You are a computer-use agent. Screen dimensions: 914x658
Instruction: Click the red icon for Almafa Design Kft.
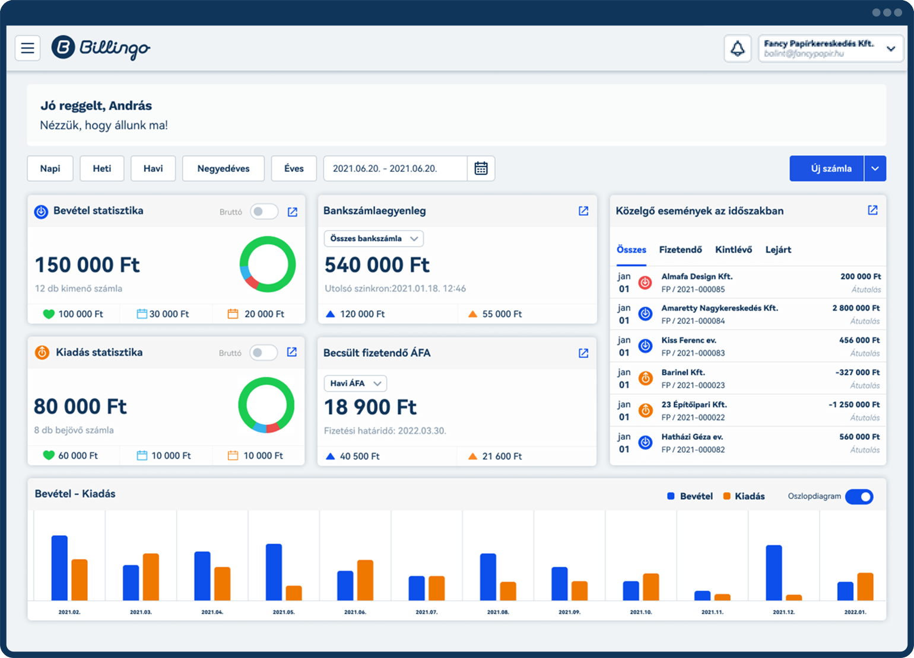pos(645,283)
